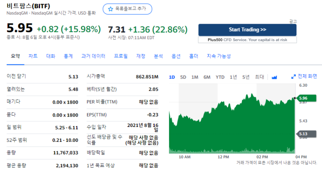The width and height of the screenshot is (322, 181).
Task: Click the 시가총액 value 862.851M
Action: 147,77
